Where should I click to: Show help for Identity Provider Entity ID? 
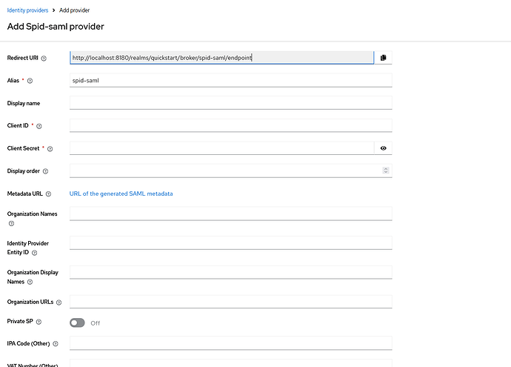(35, 253)
